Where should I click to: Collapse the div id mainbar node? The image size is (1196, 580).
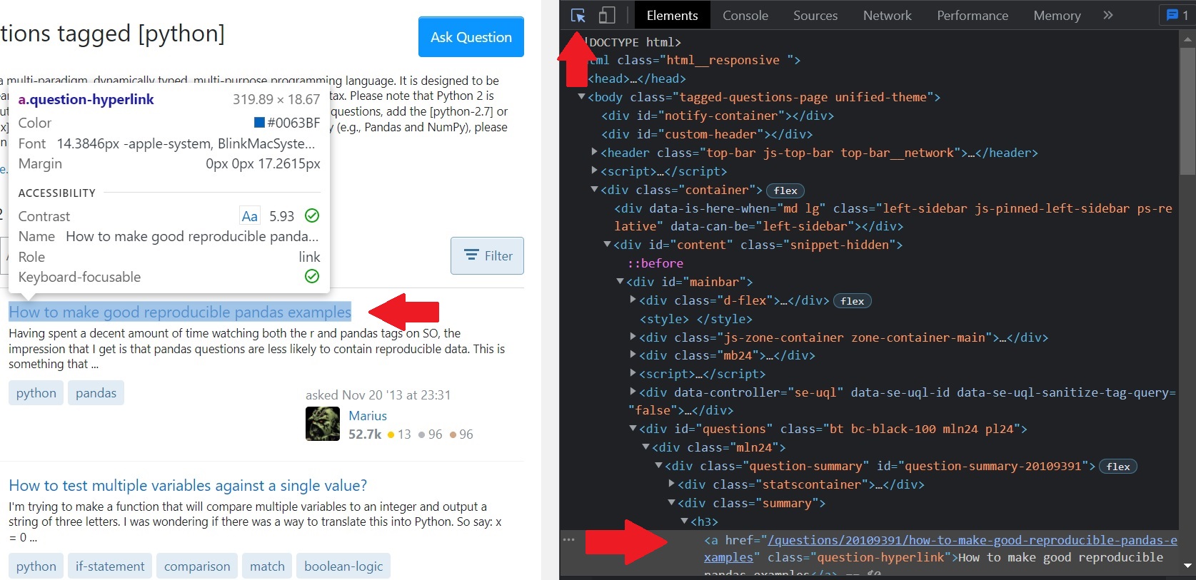coord(620,281)
